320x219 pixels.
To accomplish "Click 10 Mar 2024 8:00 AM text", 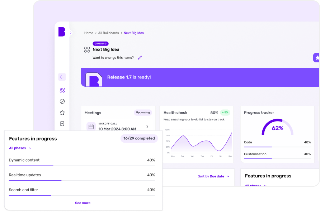I will point(117,129).
